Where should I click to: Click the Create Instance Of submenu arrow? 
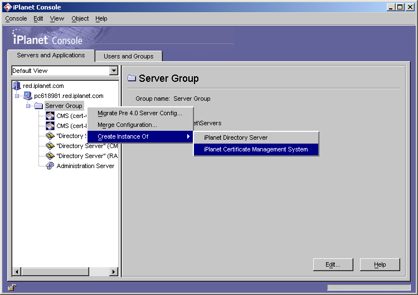coord(188,136)
